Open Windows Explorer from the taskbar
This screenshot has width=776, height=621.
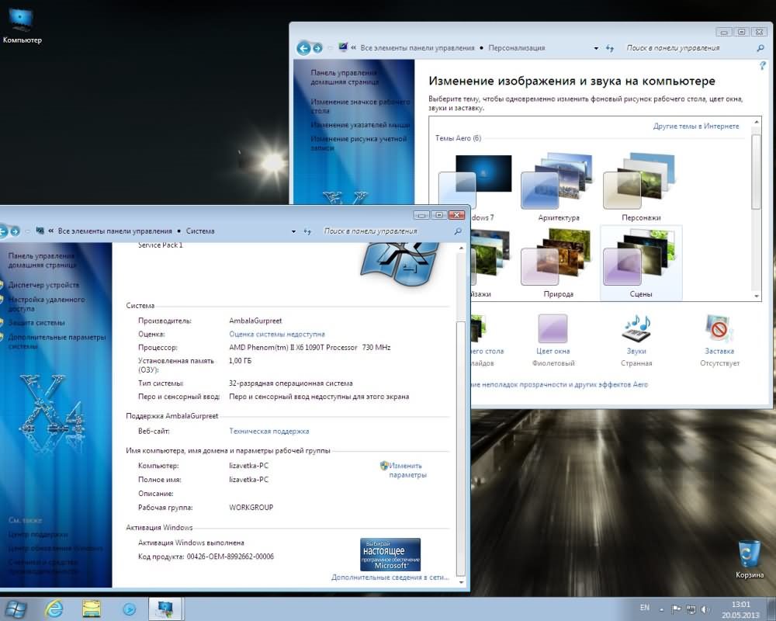point(92,609)
